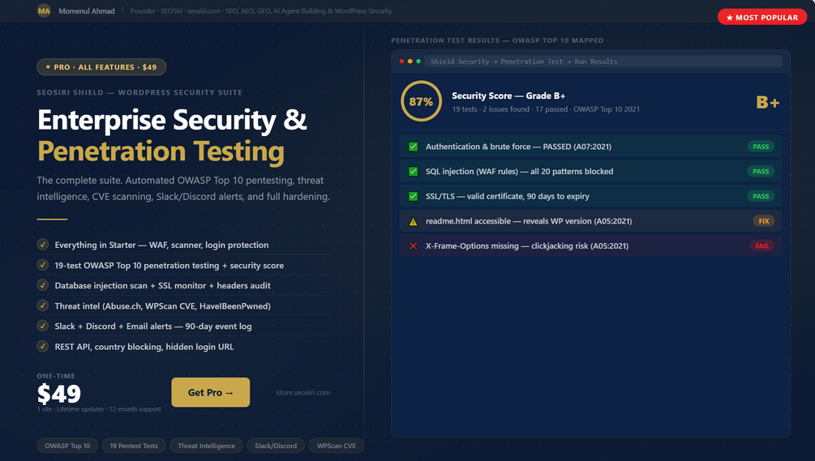Click the green check icon beside Authentication
Viewport: 815px width, 461px height.
pos(413,147)
